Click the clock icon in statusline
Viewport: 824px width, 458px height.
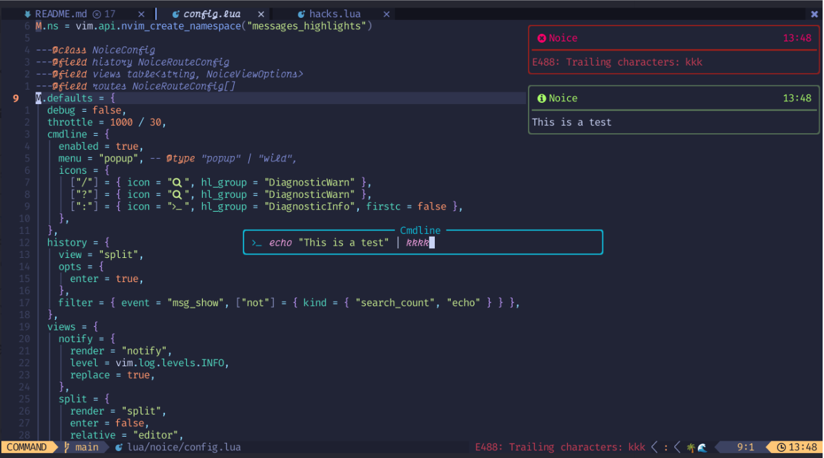(x=781, y=448)
